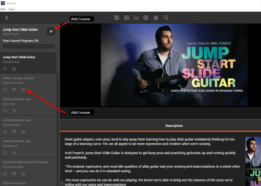Mark Getting Started Jam Performance complete

[5, 132]
